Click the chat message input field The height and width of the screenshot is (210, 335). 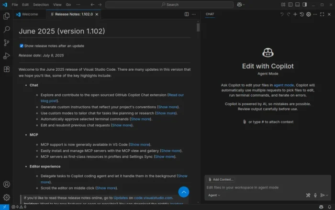click(258, 187)
